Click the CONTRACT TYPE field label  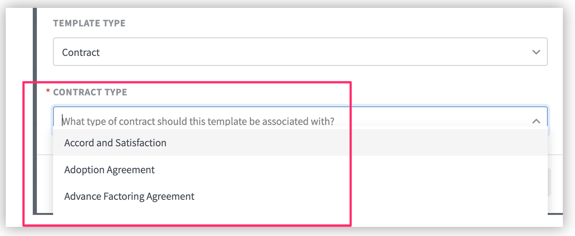[90, 92]
